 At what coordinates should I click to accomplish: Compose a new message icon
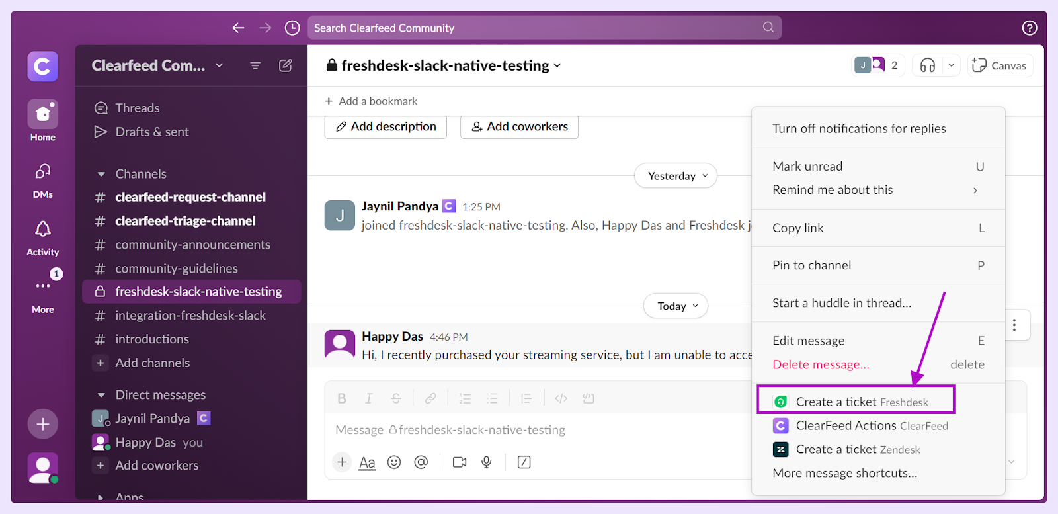tap(286, 65)
